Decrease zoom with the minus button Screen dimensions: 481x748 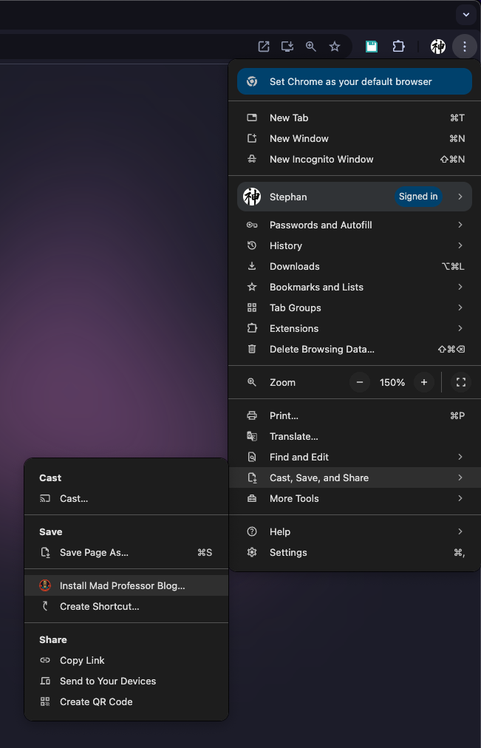360,382
